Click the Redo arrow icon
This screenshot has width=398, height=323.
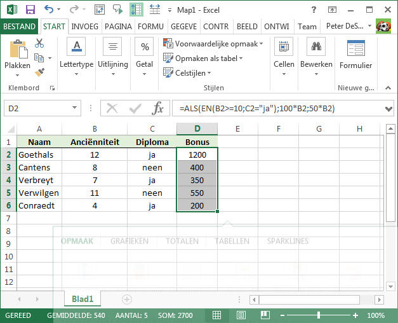[x=74, y=10]
